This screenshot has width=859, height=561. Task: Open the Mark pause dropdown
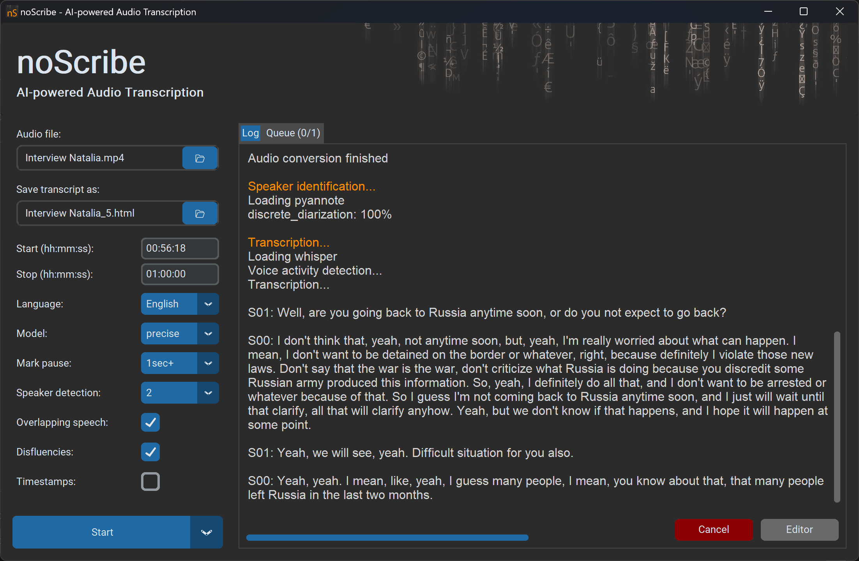[208, 363]
